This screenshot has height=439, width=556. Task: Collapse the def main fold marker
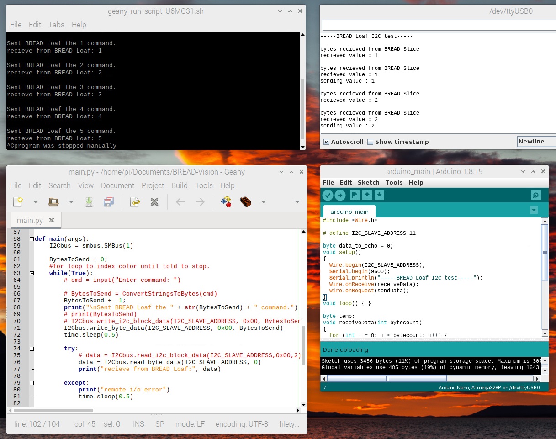pyautogui.click(x=31, y=239)
